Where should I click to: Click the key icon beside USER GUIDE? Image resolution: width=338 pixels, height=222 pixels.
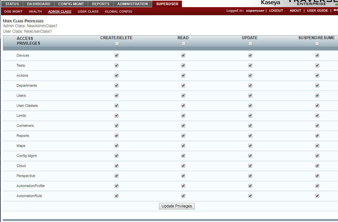336,10
